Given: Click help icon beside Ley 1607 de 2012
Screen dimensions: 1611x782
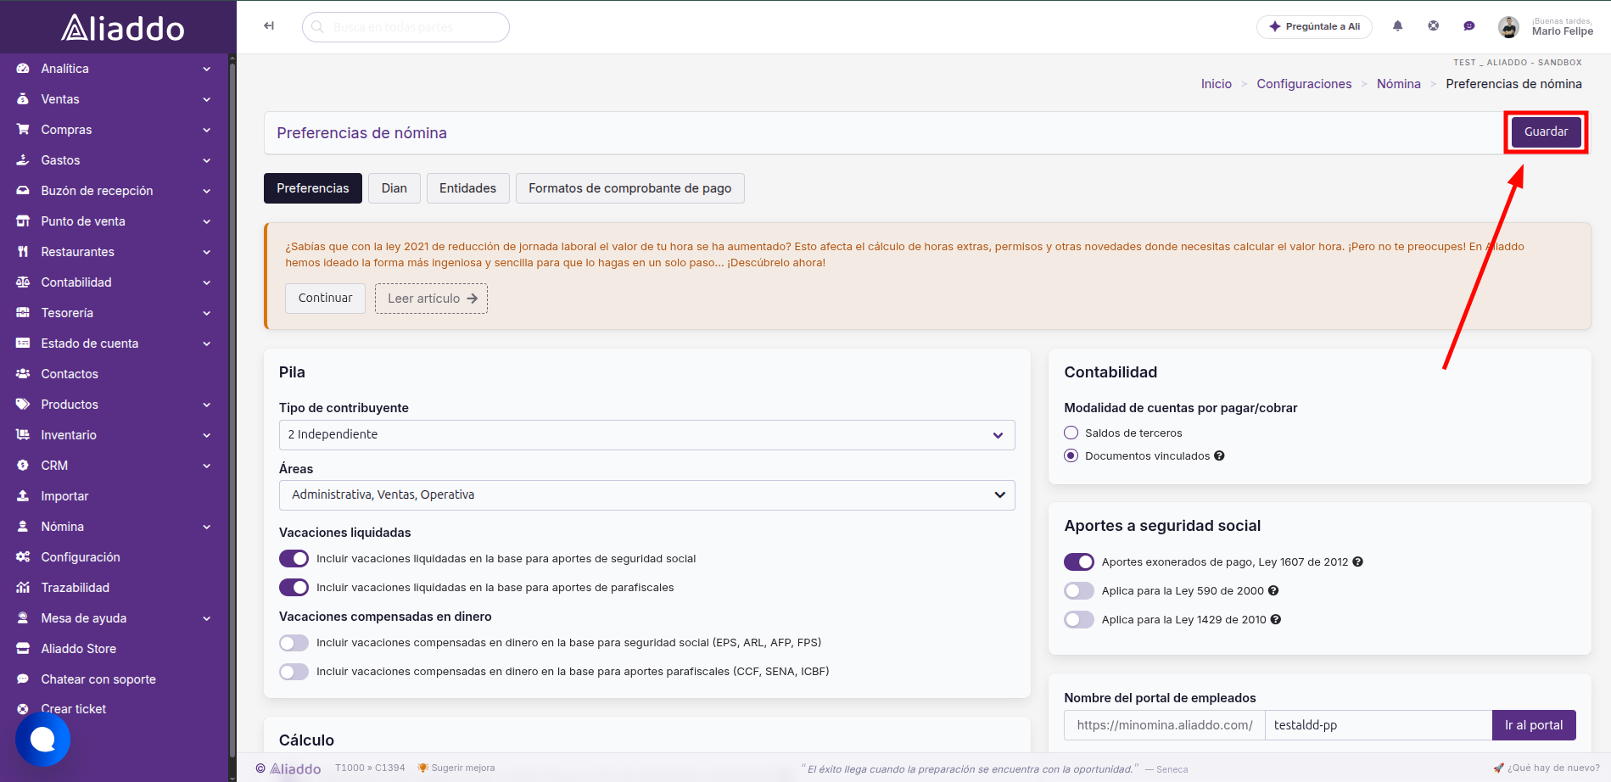Looking at the screenshot, I should coord(1357,561).
